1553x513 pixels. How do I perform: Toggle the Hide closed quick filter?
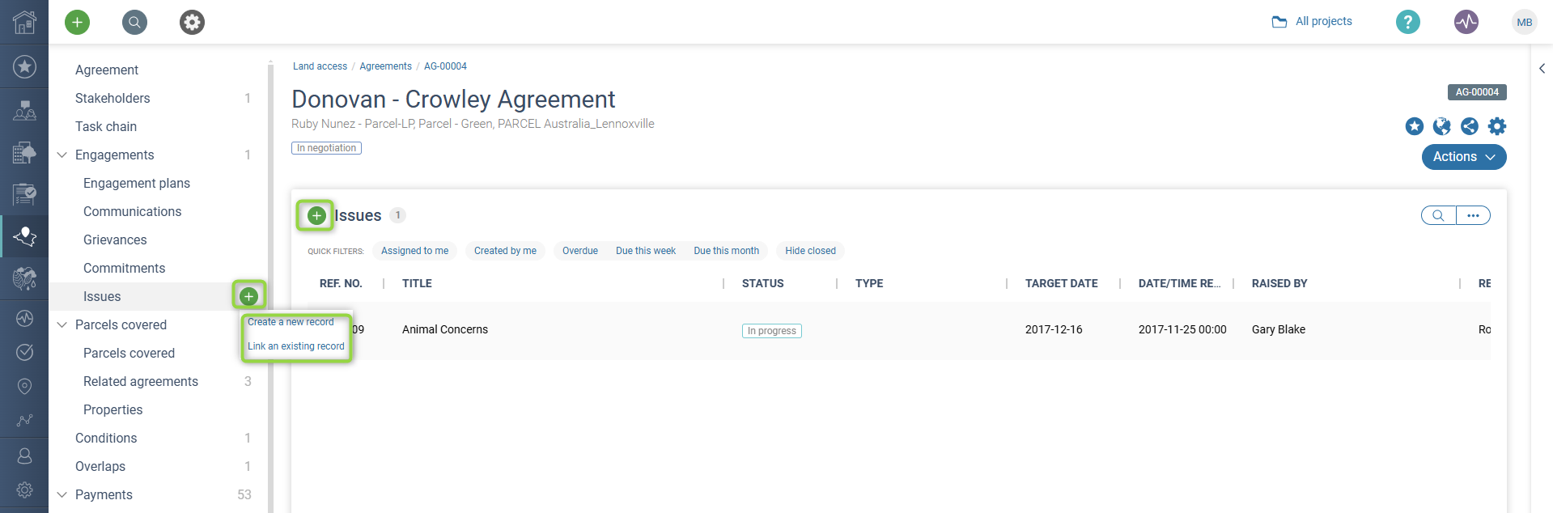(x=810, y=251)
